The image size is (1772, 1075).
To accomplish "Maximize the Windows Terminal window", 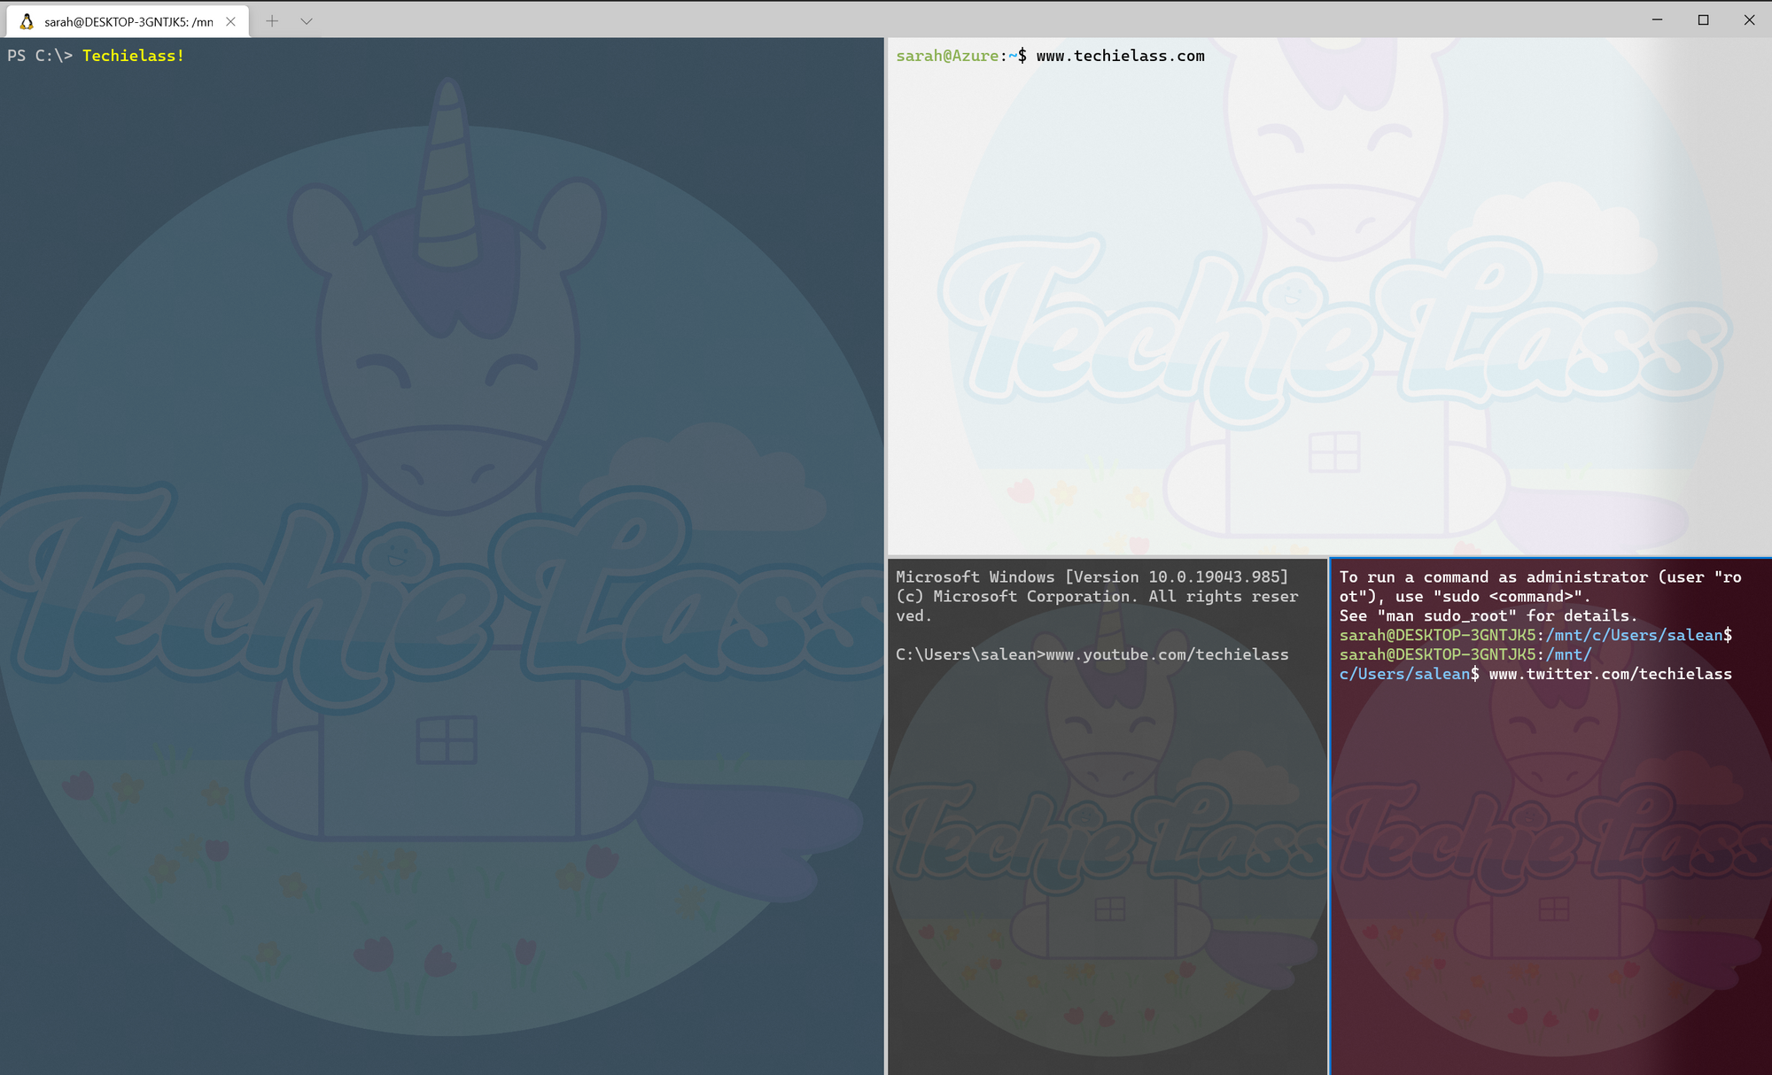I will pos(1703,19).
